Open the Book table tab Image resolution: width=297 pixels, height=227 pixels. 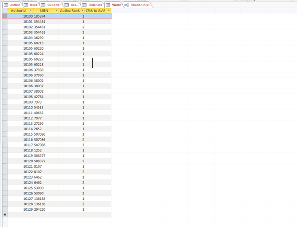(31, 5)
